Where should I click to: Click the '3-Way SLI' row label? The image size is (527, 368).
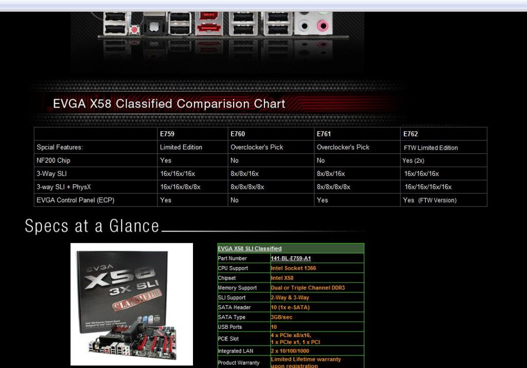click(51, 174)
